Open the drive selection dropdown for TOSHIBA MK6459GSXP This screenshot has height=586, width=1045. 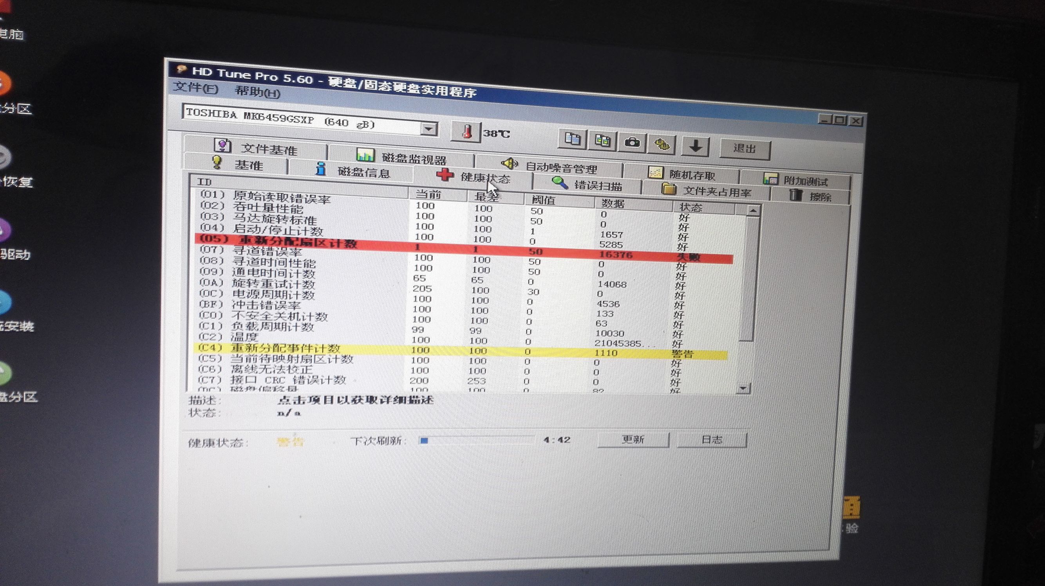429,128
